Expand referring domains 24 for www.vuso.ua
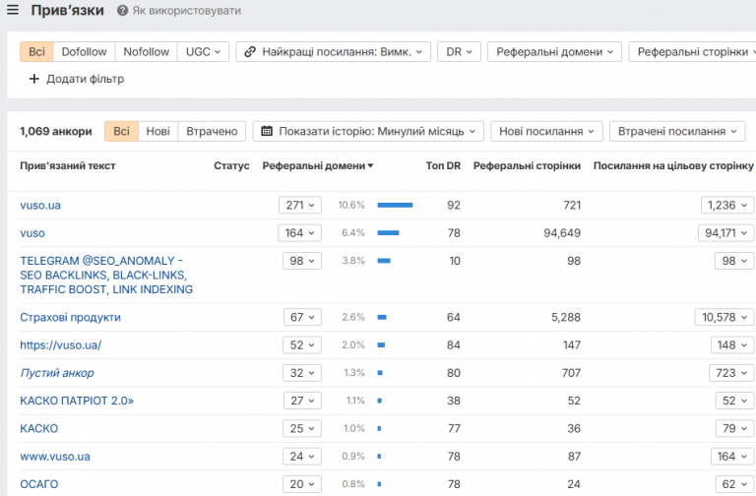This screenshot has height=496, width=756. pyautogui.click(x=302, y=457)
